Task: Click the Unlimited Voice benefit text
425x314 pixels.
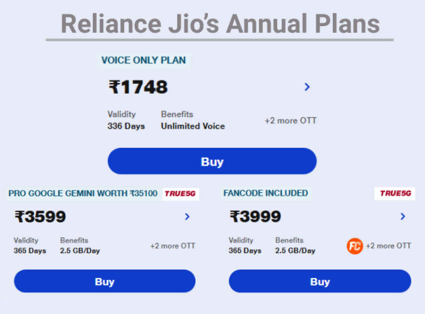Action: pyautogui.click(x=193, y=126)
